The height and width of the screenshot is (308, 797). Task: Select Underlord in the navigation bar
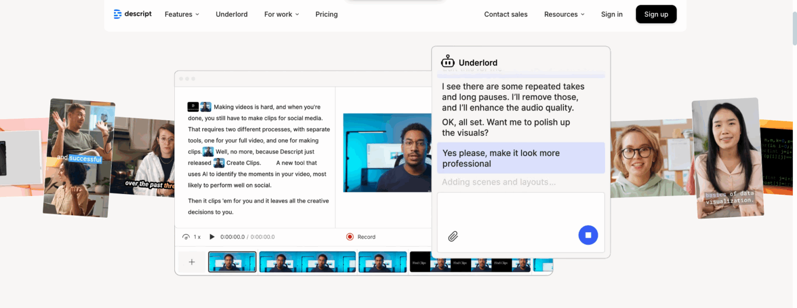[231, 14]
